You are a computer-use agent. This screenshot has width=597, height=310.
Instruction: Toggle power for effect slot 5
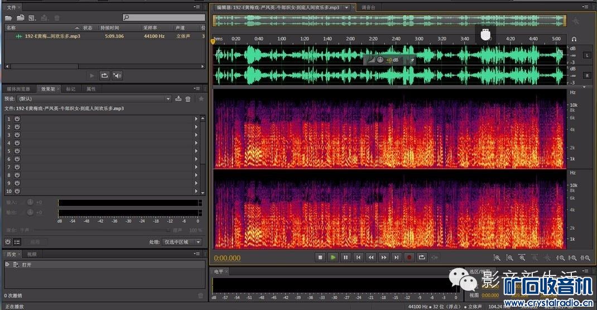click(x=17, y=151)
